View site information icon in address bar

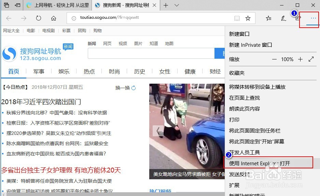point(74,18)
